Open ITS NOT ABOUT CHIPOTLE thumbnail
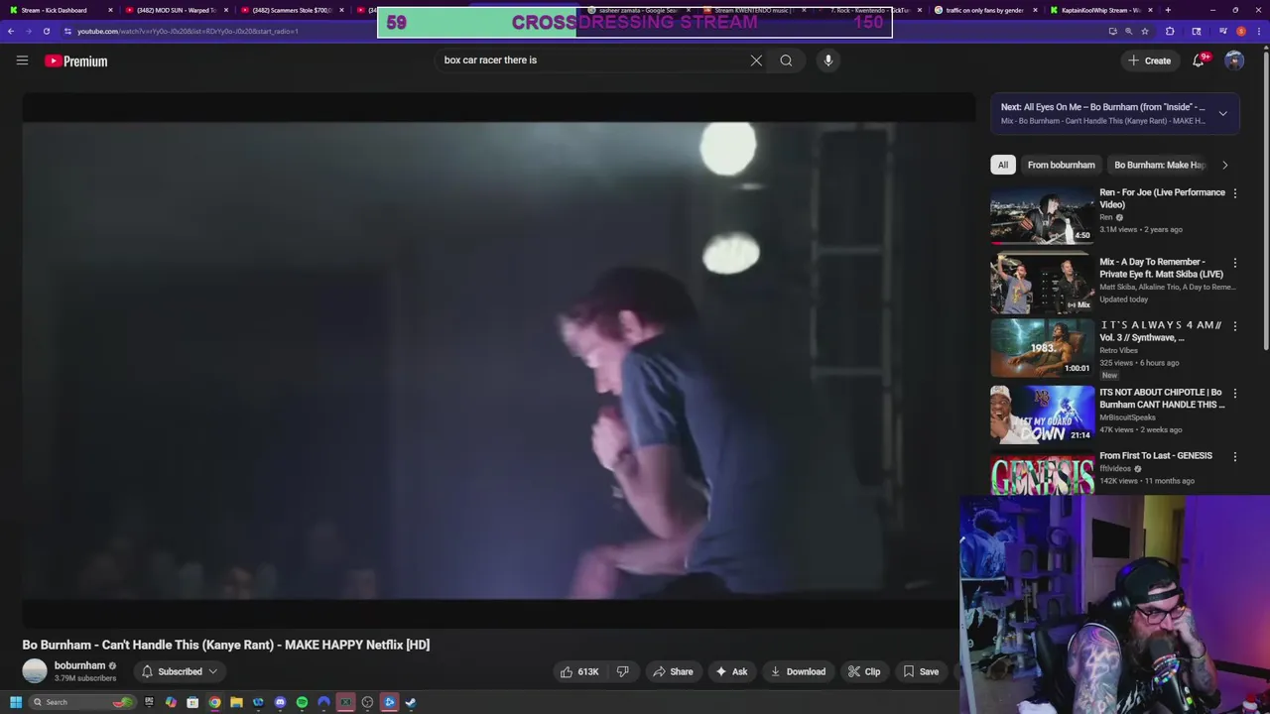Viewport: 1270px width, 714px height. (x=1042, y=414)
